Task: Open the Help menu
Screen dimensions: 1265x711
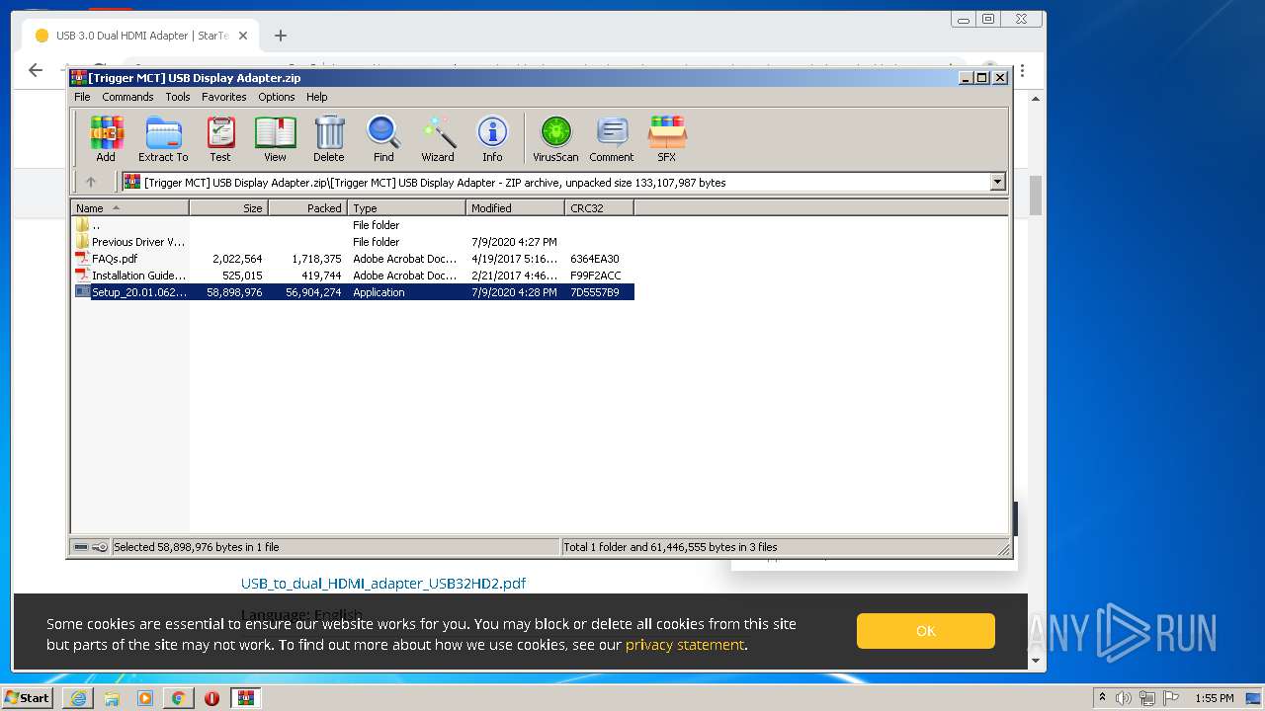Action: point(317,97)
